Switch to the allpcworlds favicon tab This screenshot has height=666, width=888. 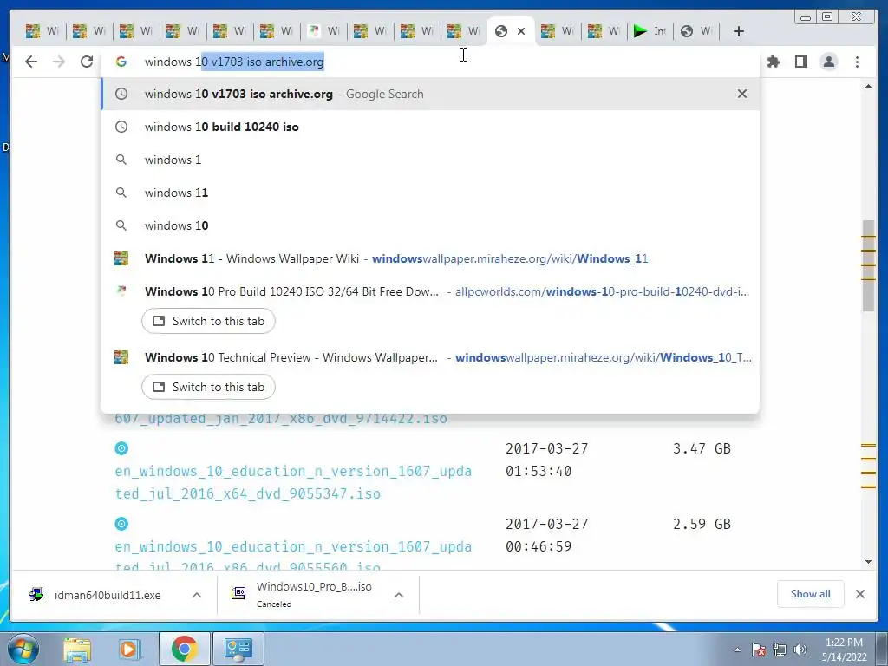point(324,31)
